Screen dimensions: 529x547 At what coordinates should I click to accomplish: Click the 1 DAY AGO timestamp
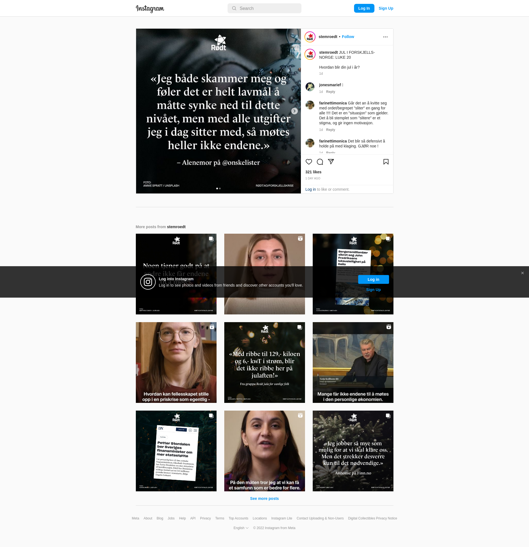pyautogui.click(x=312, y=178)
